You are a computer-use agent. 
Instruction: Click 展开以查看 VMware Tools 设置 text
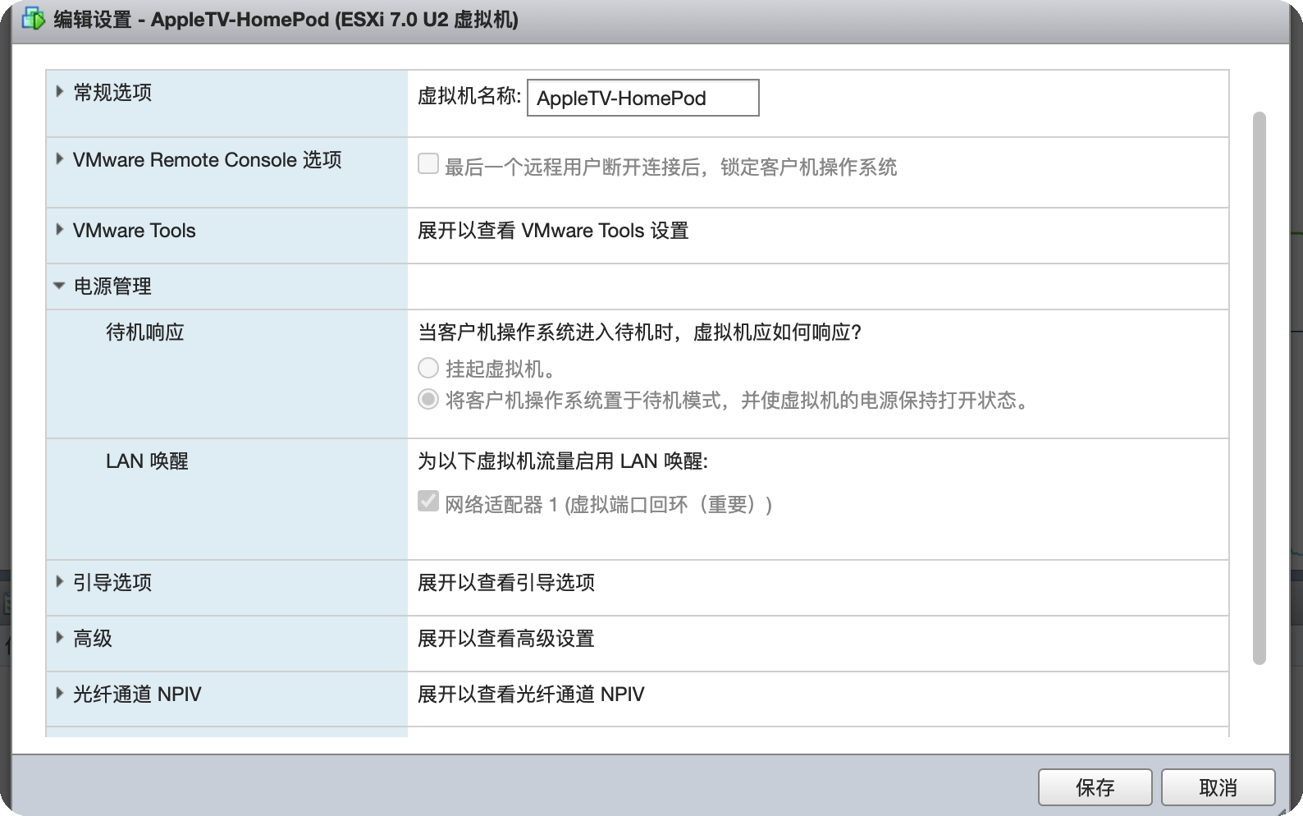pyautogui.click(x=553, y=231)
